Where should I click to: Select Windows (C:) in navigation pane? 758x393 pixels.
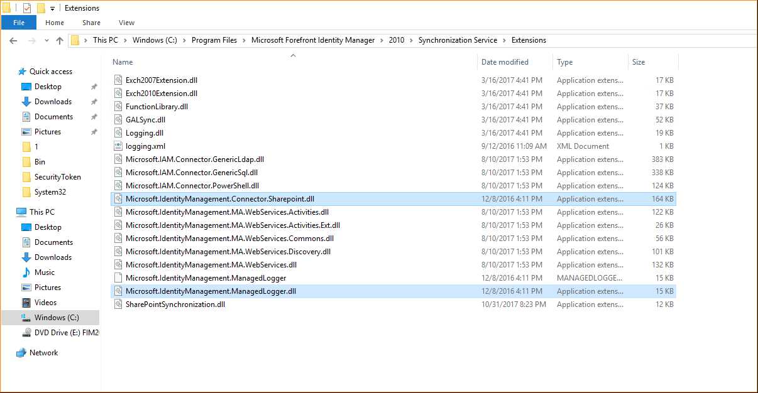coord(50,318)
